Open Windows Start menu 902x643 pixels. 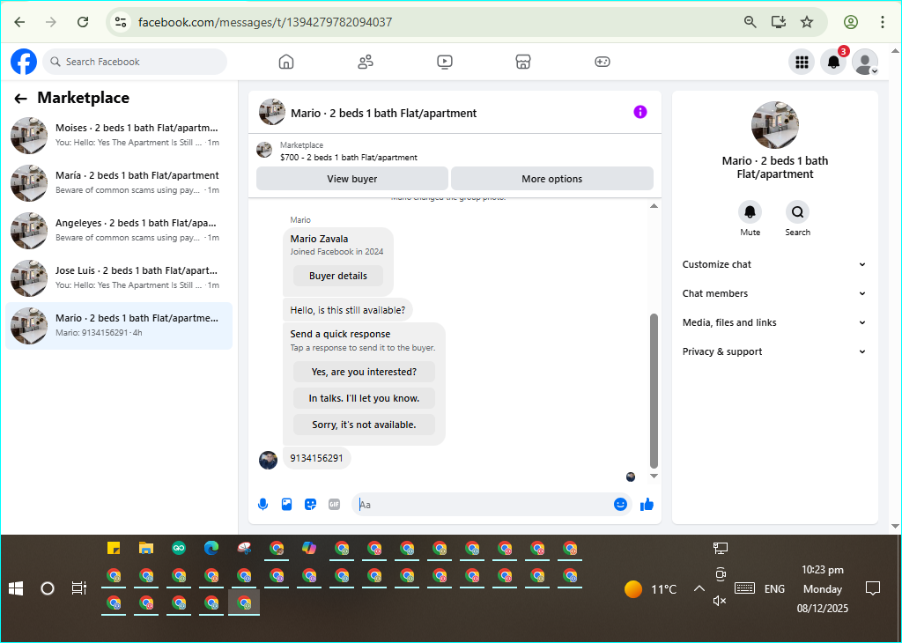[16, 588]
